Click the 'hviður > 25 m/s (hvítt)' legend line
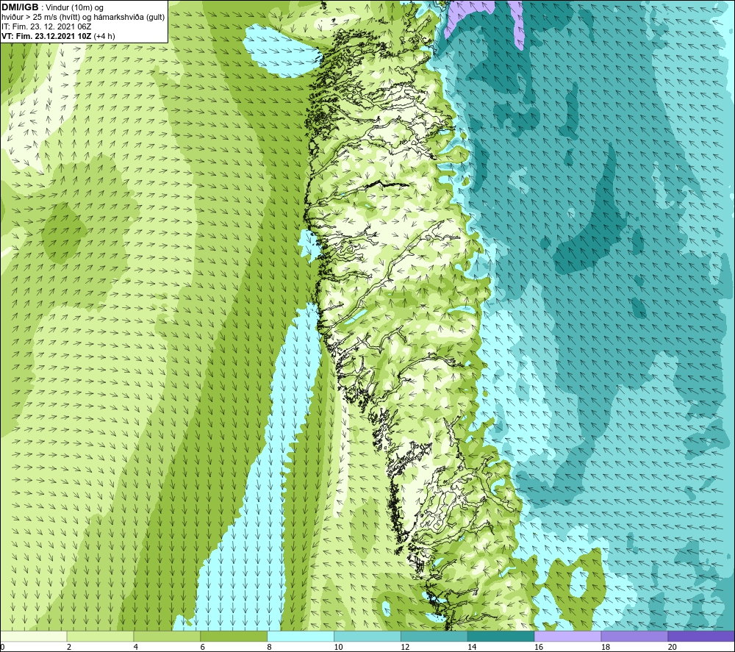The image size is (735, 652). click(83, 18)
